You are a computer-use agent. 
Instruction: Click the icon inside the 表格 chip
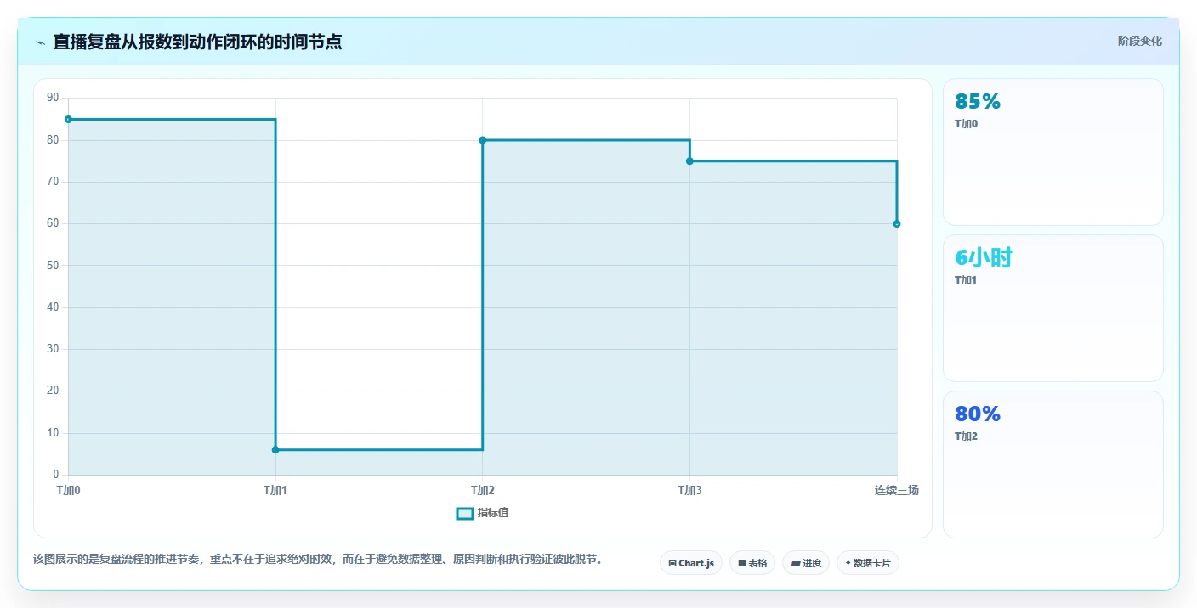[x=741, y=563]
